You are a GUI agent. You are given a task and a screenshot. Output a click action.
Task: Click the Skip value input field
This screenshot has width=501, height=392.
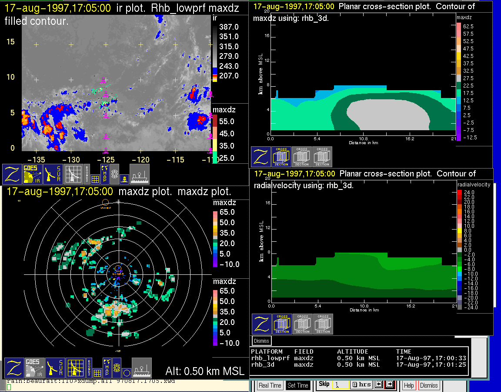pos(341,385)
